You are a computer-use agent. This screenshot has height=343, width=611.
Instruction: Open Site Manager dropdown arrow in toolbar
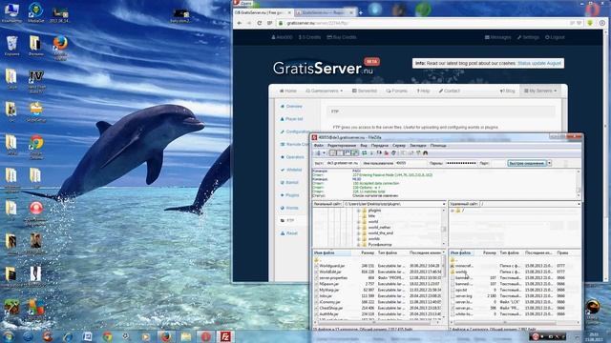point(324,153)
